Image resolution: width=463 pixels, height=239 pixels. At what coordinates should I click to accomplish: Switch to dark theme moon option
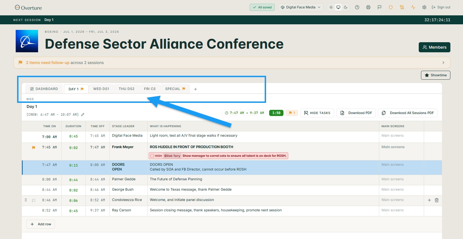[x=346, y=7]
